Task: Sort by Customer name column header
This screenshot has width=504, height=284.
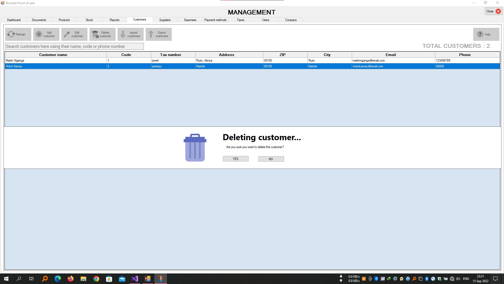Action: click(x=53, y=55)
